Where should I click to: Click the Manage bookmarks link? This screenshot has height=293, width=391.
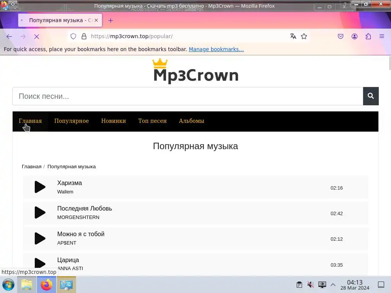[x=216, y=49]
